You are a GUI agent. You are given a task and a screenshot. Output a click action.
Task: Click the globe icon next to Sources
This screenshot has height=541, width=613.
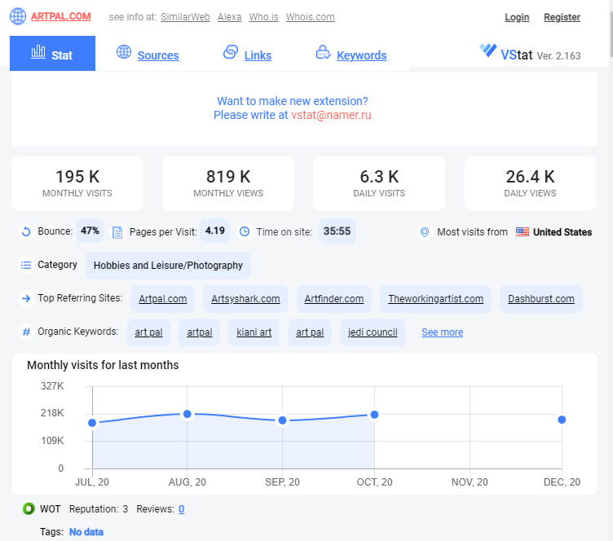pos(124,51)
